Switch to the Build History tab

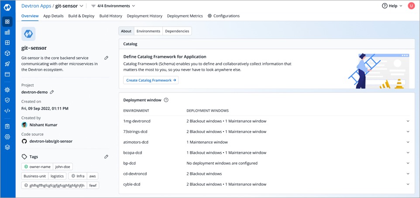110,16
